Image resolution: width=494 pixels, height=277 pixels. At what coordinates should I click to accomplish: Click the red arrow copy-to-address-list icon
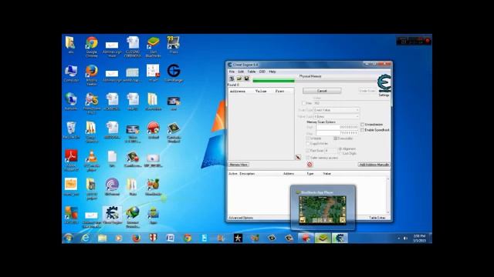298,157
